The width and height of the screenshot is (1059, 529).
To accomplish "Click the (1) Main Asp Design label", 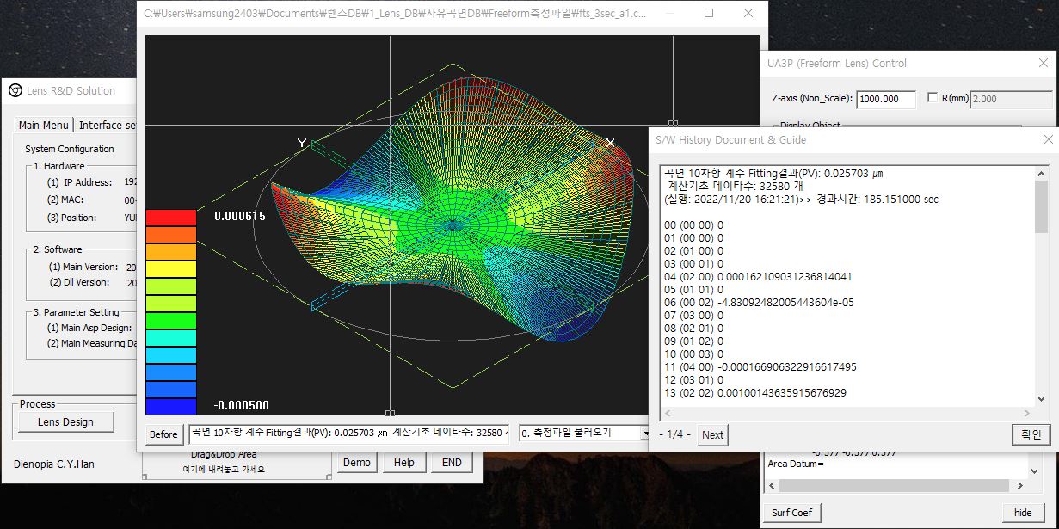I will tap(89, 328).
